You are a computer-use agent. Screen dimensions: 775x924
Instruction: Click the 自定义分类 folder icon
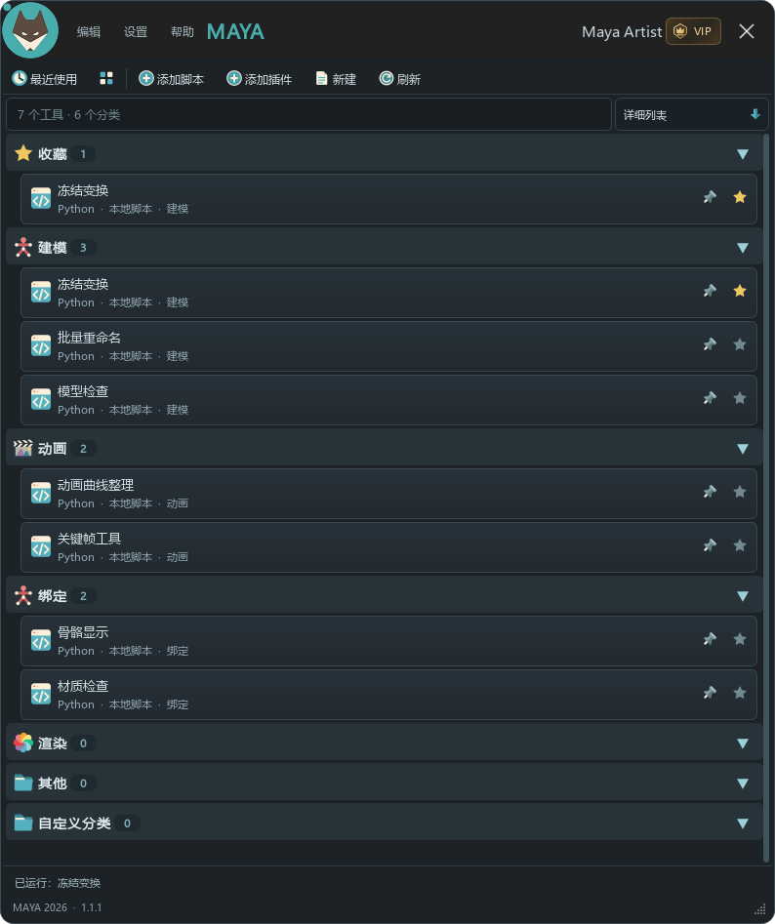click(x=23, y=824)
